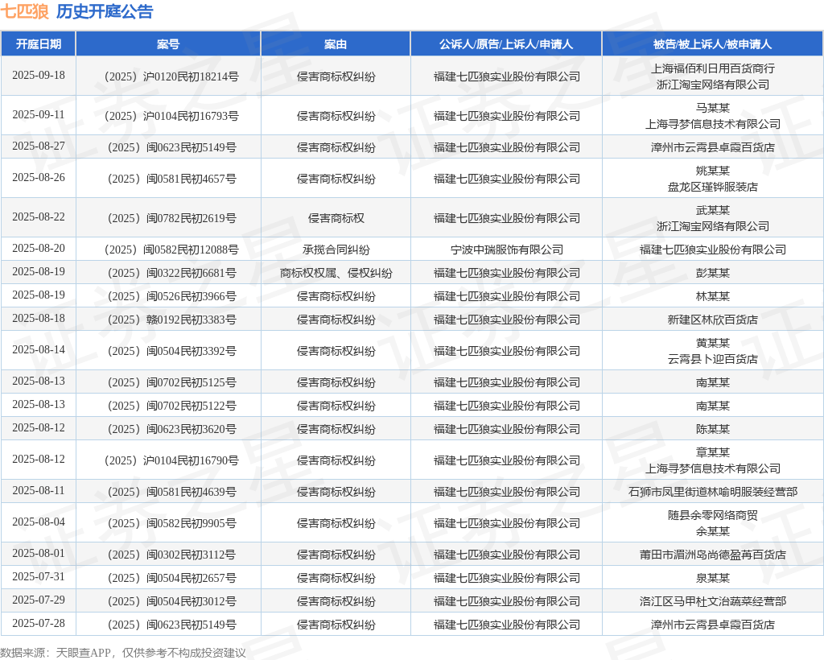The image size is (824, 660).
Task: Click defendant 莆田市湄洲岛尚德盈苒百货店
Action: (713, 555)
